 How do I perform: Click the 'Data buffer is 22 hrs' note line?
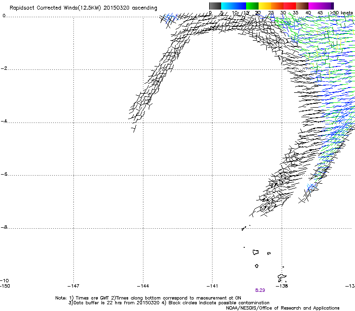114,303
